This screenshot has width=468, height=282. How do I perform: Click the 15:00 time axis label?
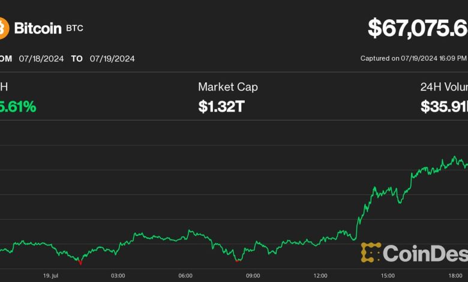coord(387,275)
